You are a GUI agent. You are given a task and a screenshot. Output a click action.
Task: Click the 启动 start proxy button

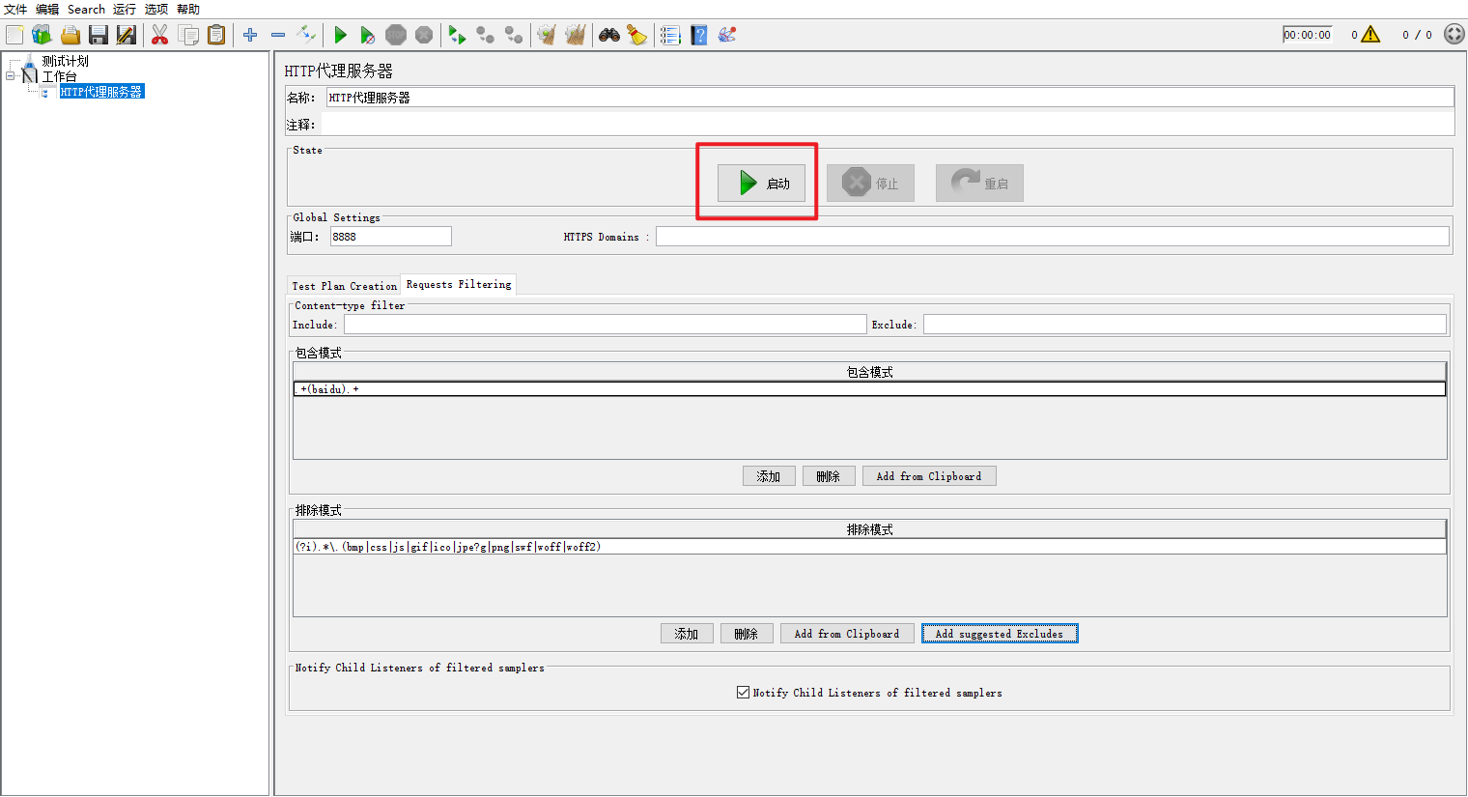[x=761, y=184]
